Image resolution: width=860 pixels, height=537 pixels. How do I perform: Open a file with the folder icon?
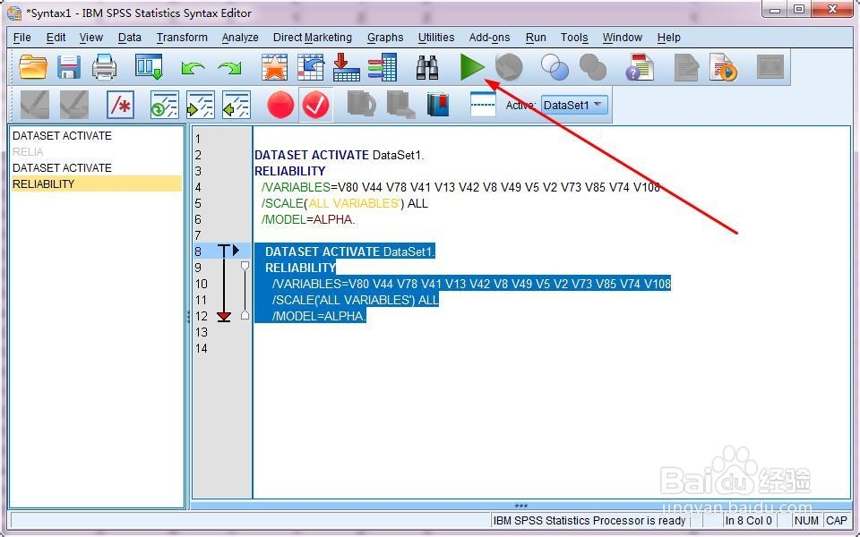coord(33,67)
